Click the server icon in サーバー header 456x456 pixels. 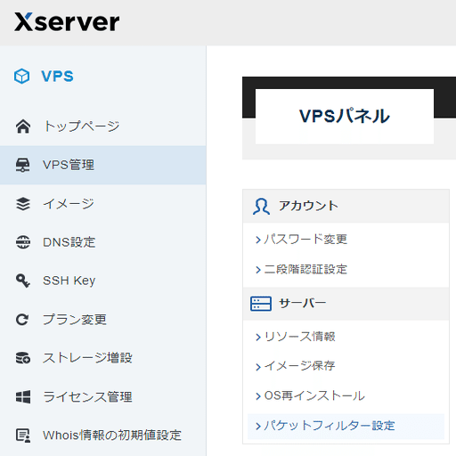pos(261,304)
